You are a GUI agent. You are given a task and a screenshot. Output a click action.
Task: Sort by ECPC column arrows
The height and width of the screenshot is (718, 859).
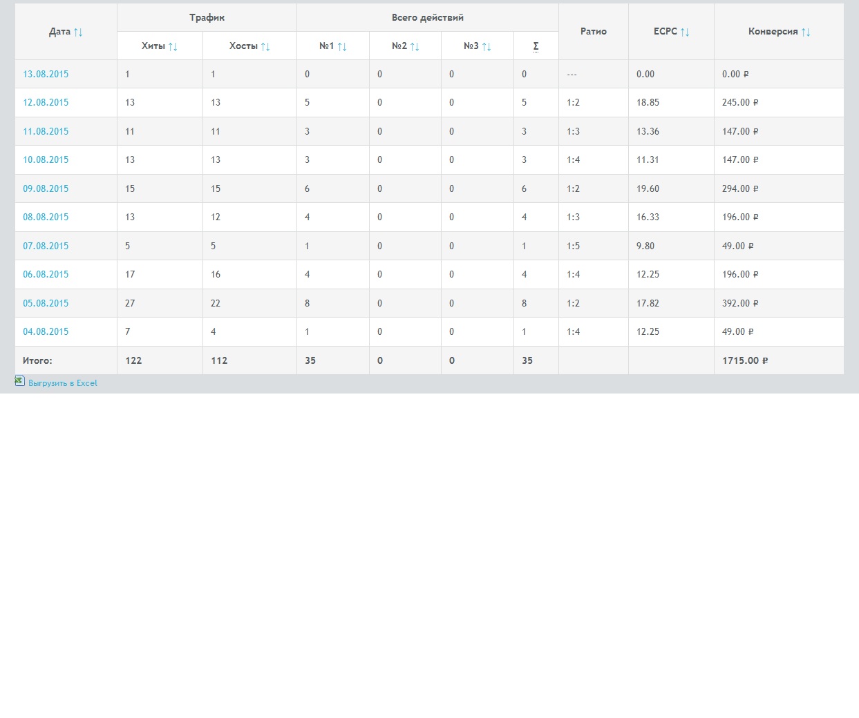685,32
